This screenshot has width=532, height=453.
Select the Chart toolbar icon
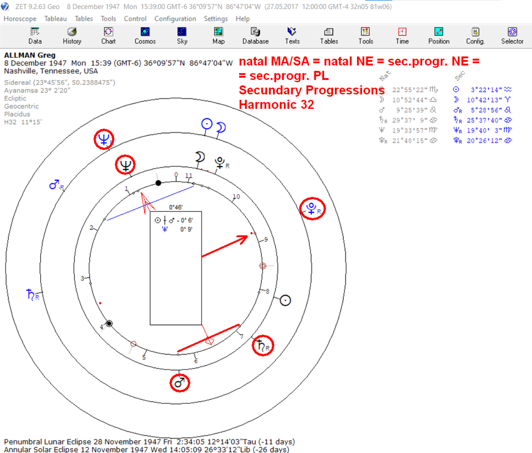pyautogui.click(x=108, y=36)
